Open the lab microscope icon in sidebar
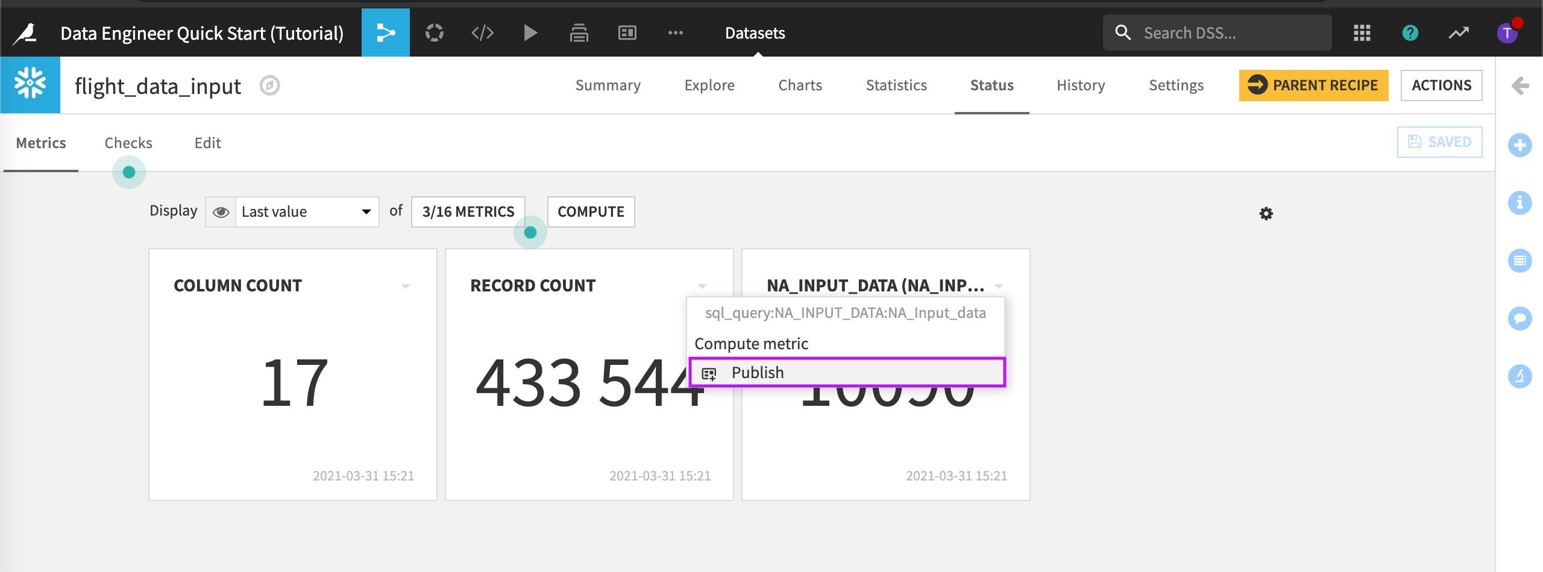The width and height of the screenshot is (1543, 572). pyautogui.click(x=1519, y=376)
